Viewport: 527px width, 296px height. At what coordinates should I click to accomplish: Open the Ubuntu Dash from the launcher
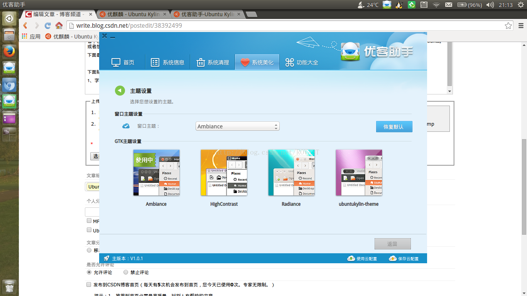(x=9, y=18)
